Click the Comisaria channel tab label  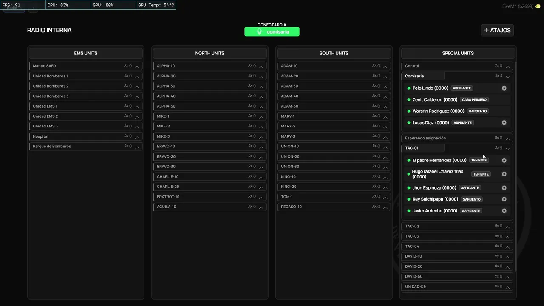click(x=423, y=76)
